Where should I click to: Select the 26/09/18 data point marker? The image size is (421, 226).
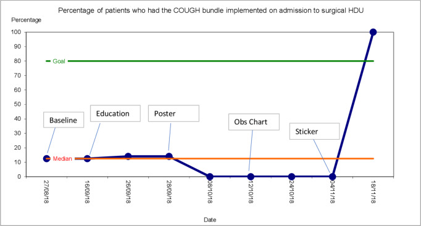tap(128, 156)
